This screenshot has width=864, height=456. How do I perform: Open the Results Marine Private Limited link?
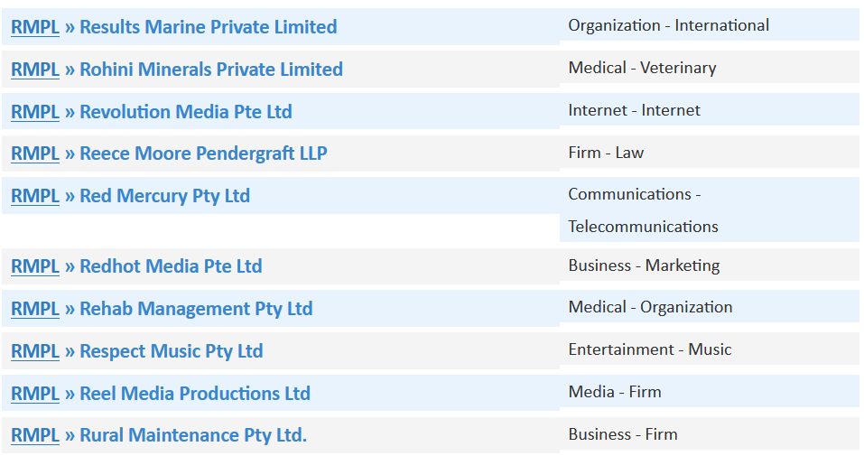point(209,27)
